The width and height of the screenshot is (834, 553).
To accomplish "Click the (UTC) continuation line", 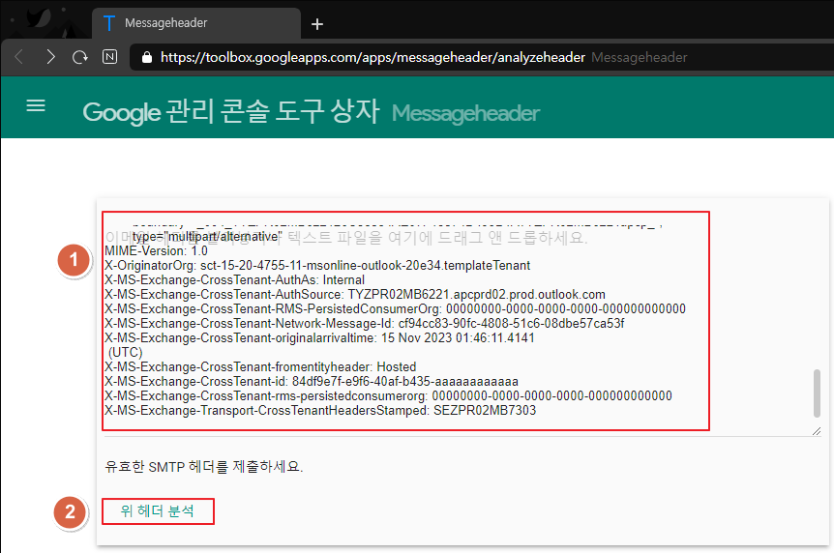I will [126, 353].
